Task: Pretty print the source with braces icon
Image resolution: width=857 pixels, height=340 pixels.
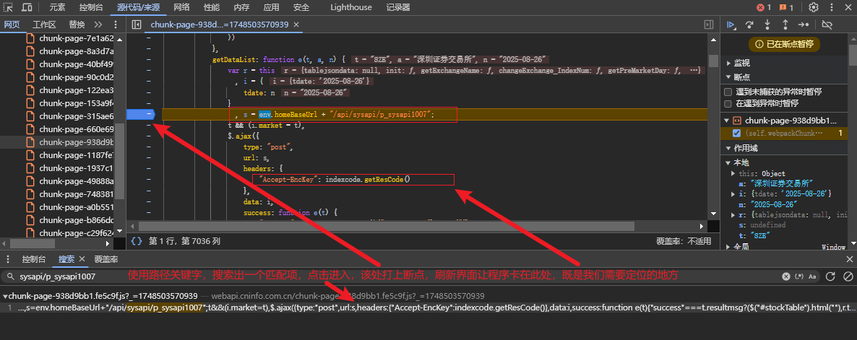Action: pyautogui.click(x=137, y=240)
